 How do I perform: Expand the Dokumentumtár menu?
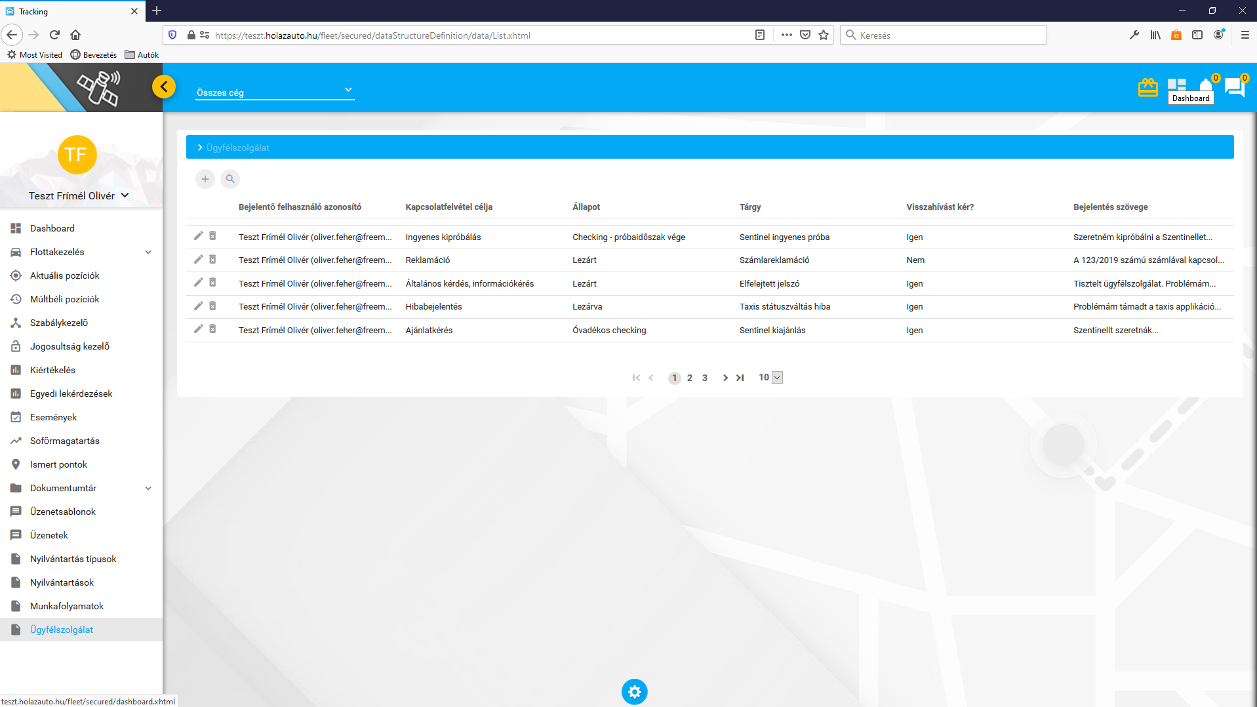[148, 488]
